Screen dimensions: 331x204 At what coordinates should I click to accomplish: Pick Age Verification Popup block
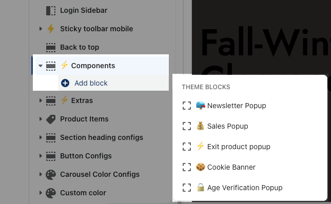(245, 188)
